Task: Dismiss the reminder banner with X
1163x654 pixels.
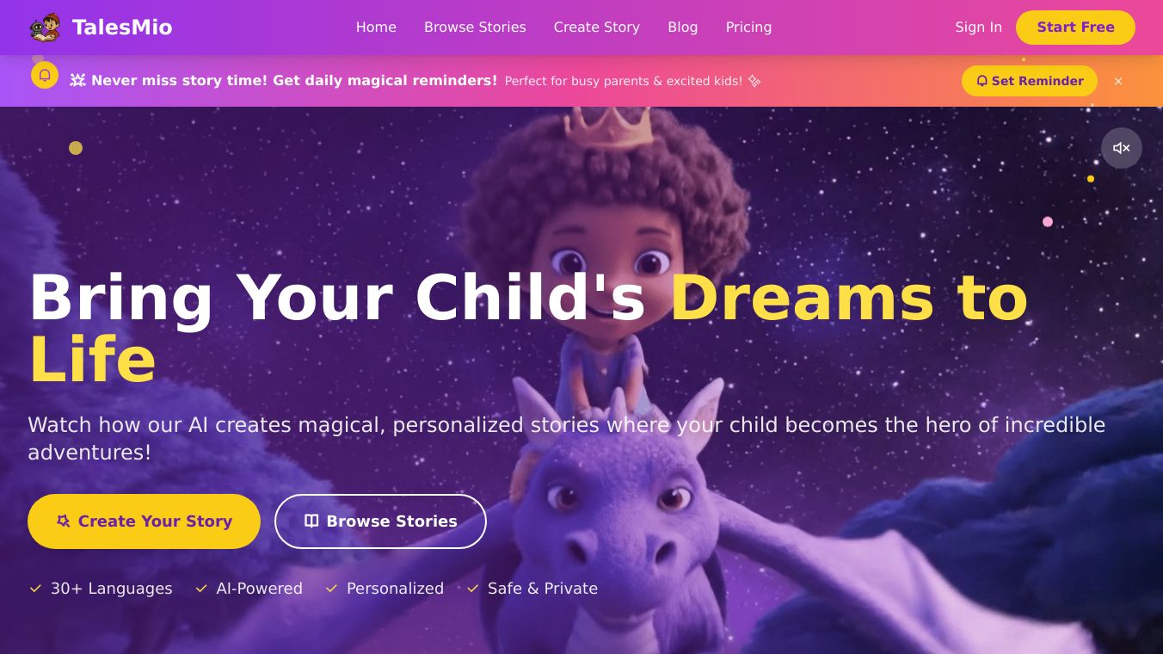Action: (x=1118, y=81)
